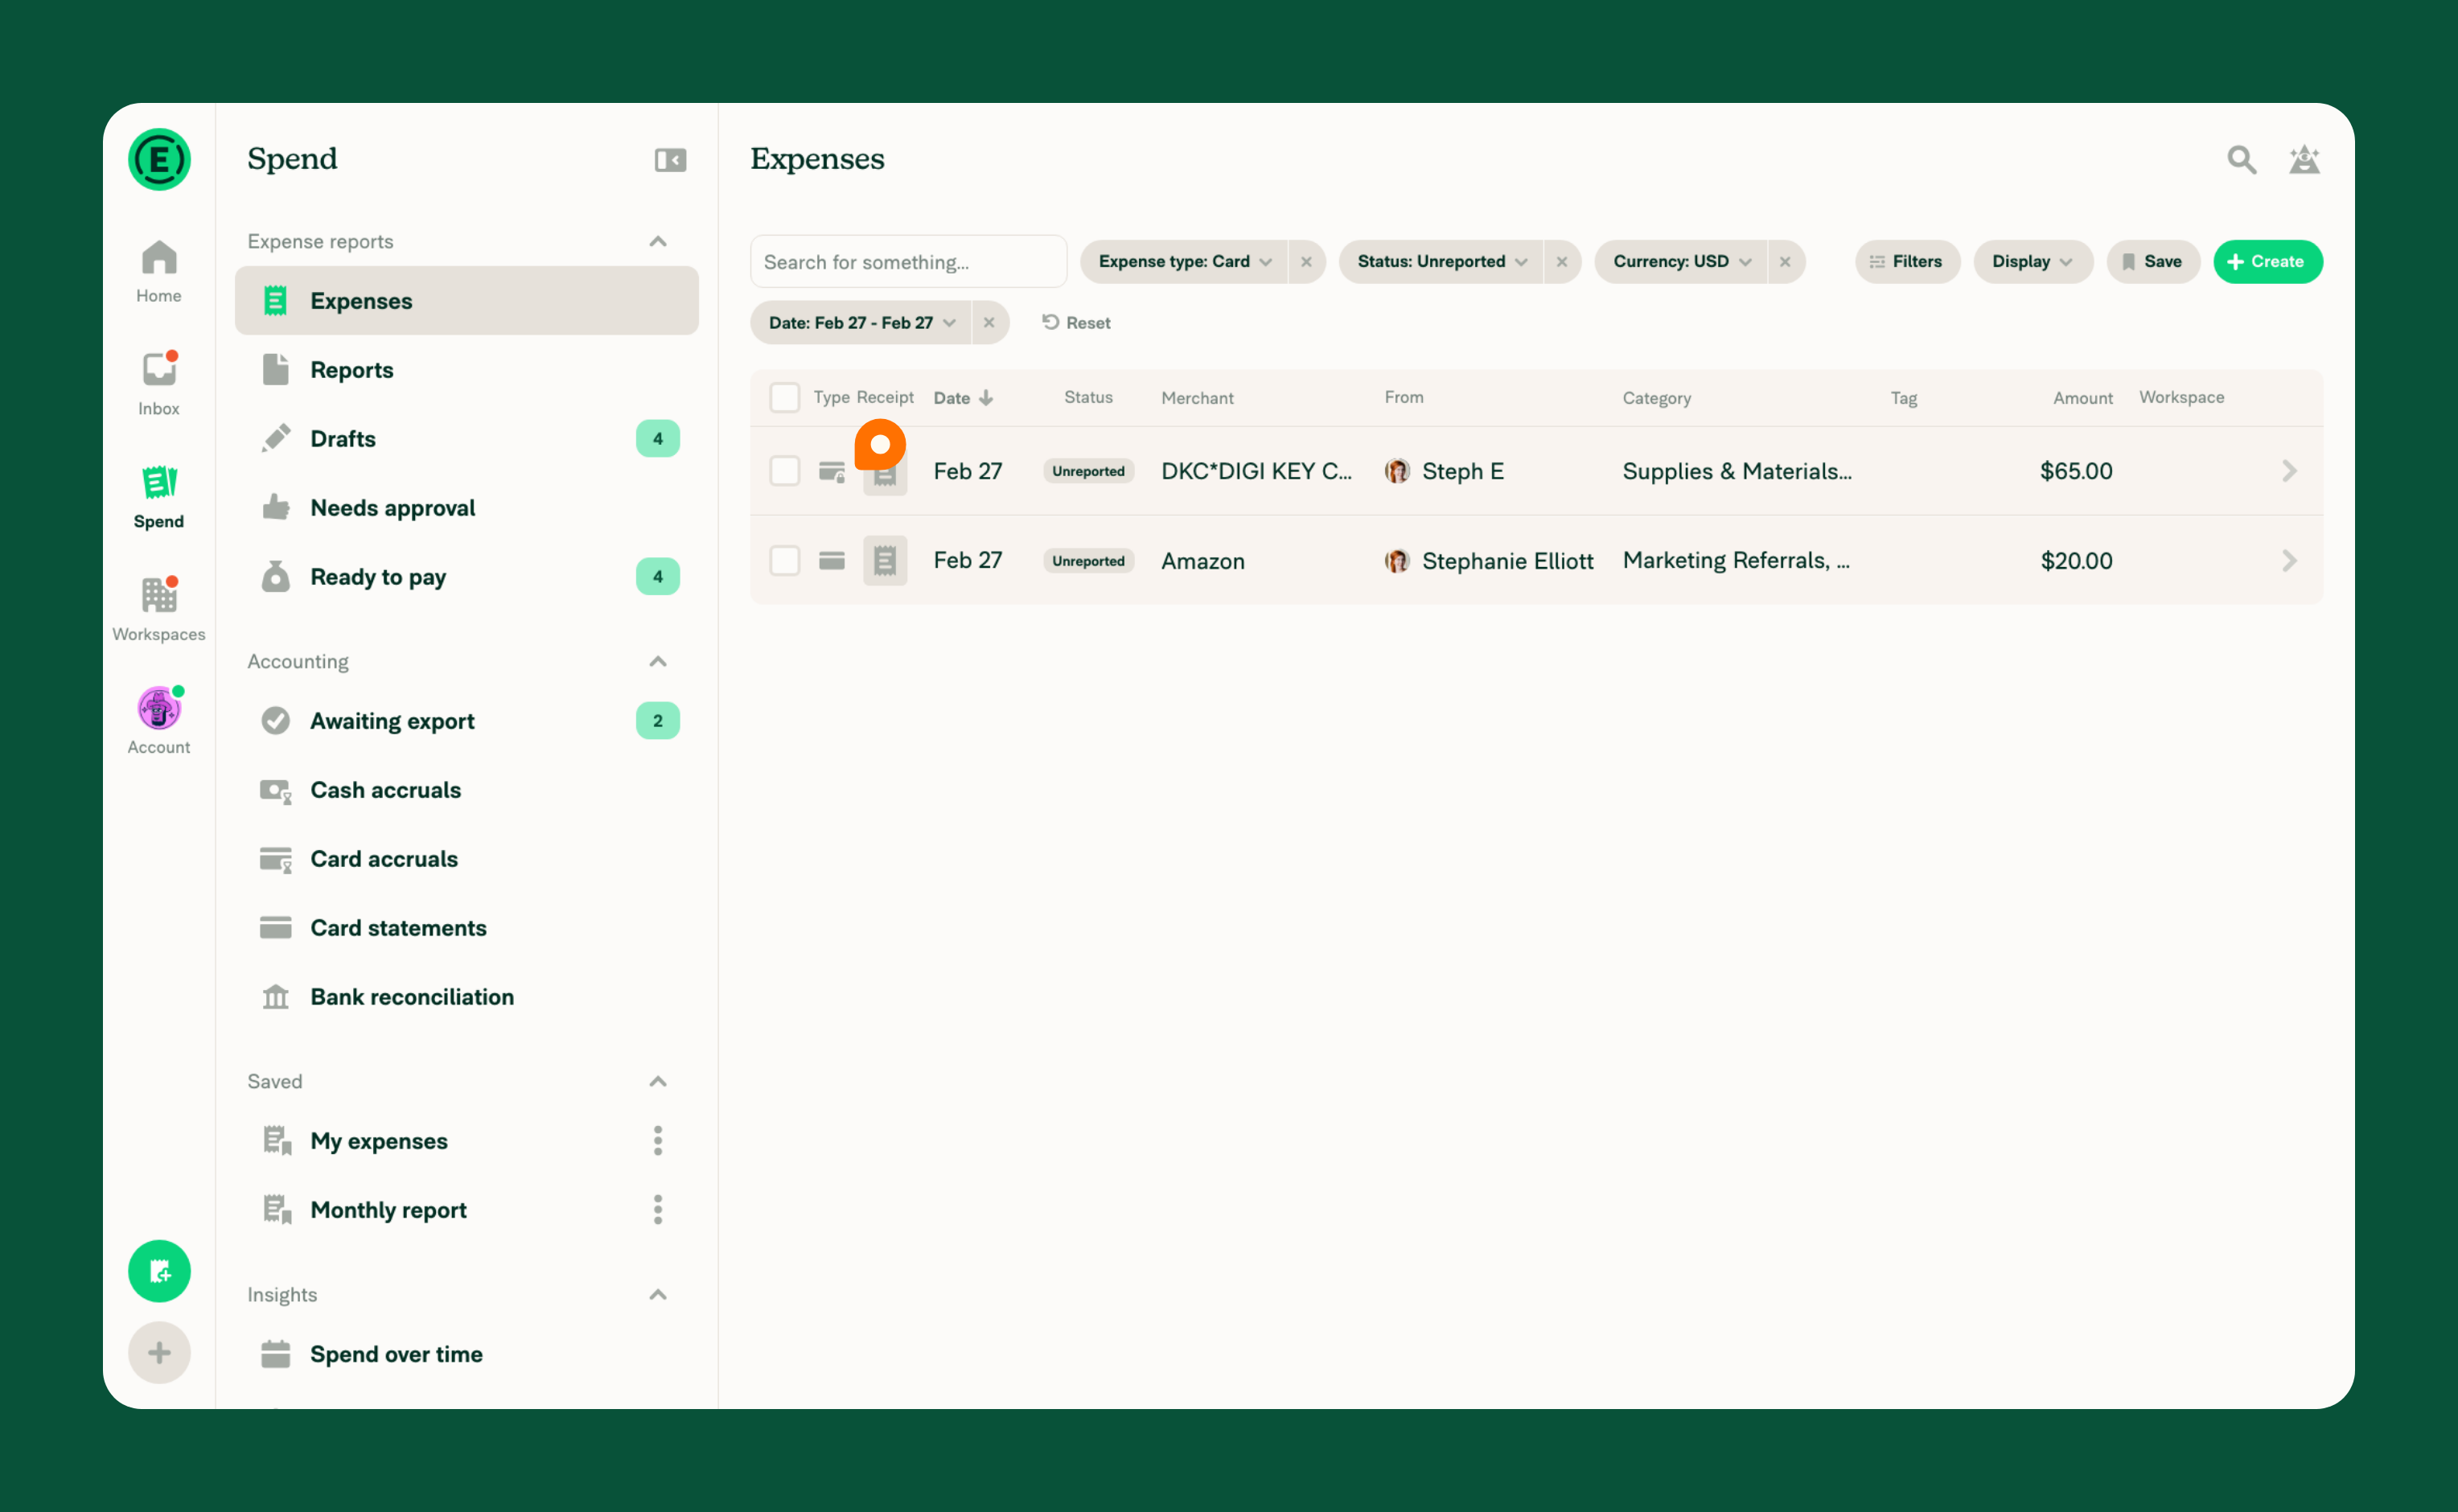2458x1512 pixels.
Task: Open options for My expenses saved search
Action: click(x=658, y=1141)
